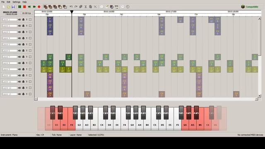Paste note blocks from the clipboard
Image resolution: width=265 pixels, height=149 pixels.
pyautogui.click(x=91, y=7)
